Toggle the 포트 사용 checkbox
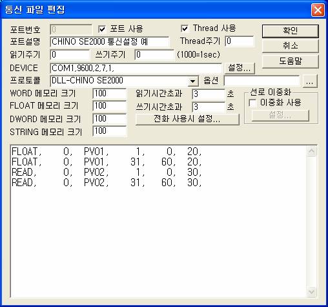The width and height of the screenshot is (328, 307). click(x=102, y=29)
